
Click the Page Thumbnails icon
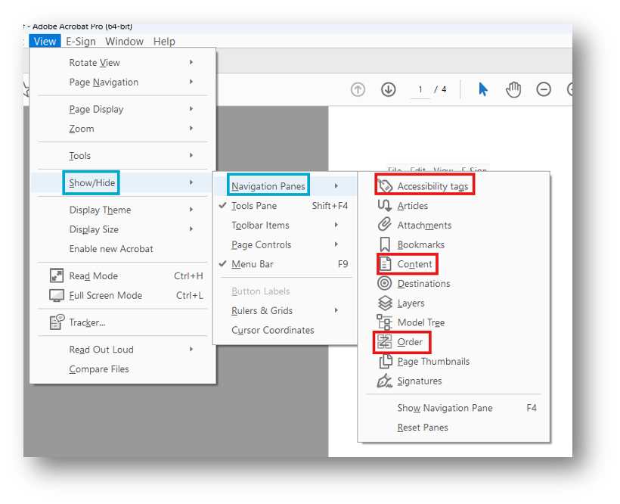pos(386,361)
